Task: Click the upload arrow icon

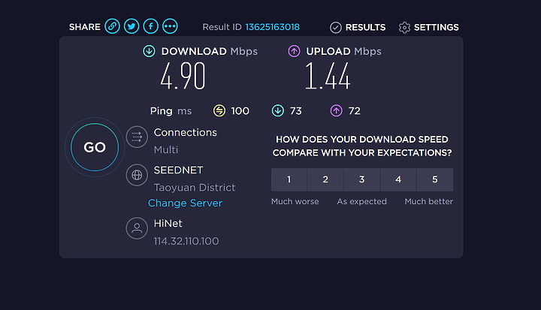Action: 294,51
